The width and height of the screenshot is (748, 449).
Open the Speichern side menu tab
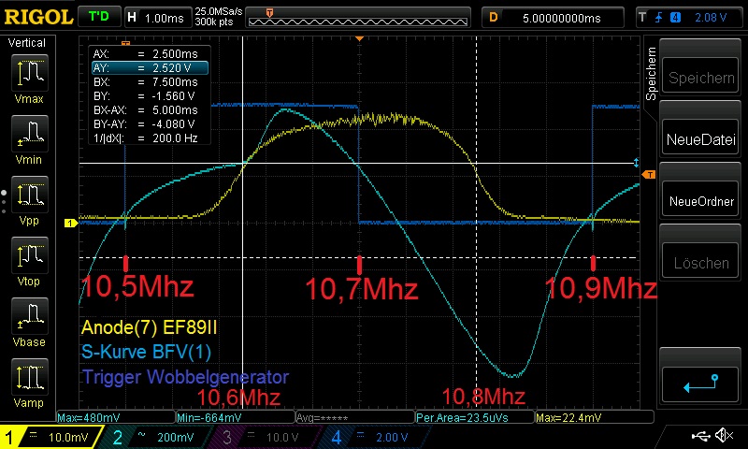(652, 73)
